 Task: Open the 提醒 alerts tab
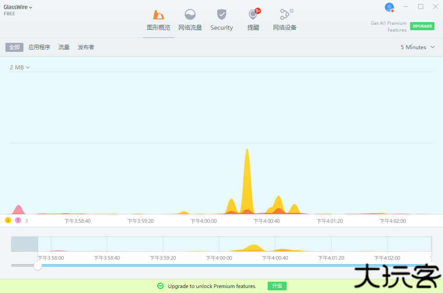coord(253,20)
